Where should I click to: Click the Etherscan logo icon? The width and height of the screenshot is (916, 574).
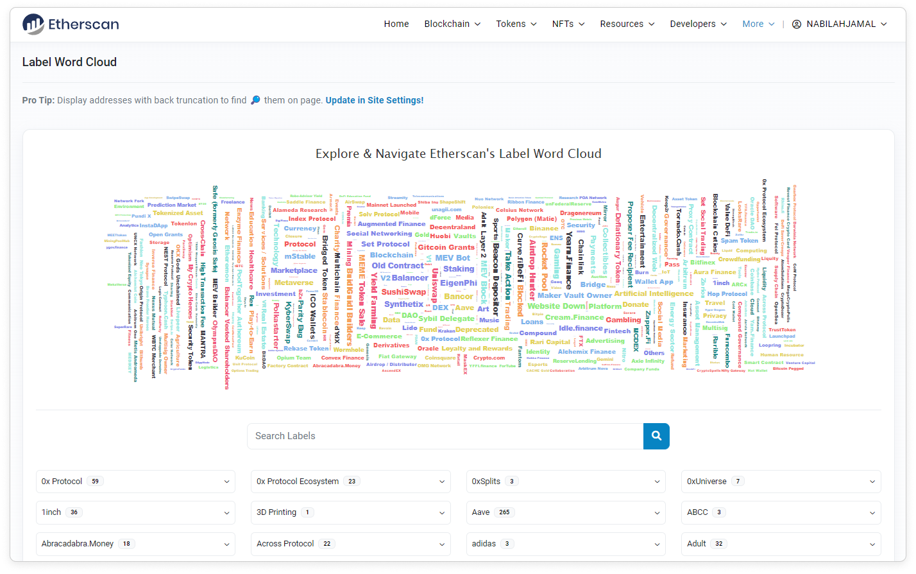(33, 24)
